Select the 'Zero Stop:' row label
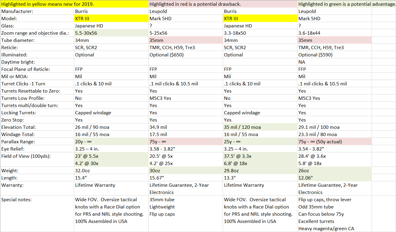The width and height of the screenshot is (396, 232). coord(13,120)
